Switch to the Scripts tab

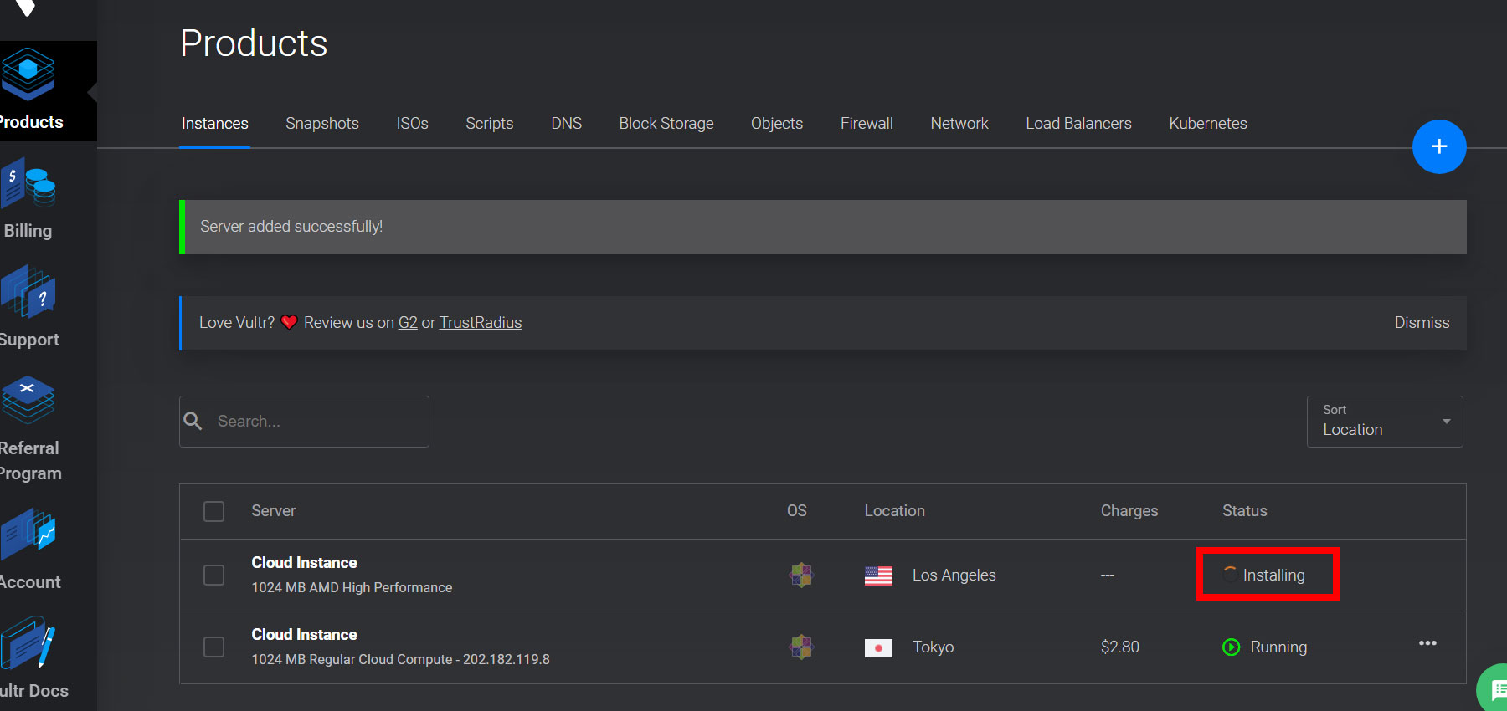(x=490, y=124)
